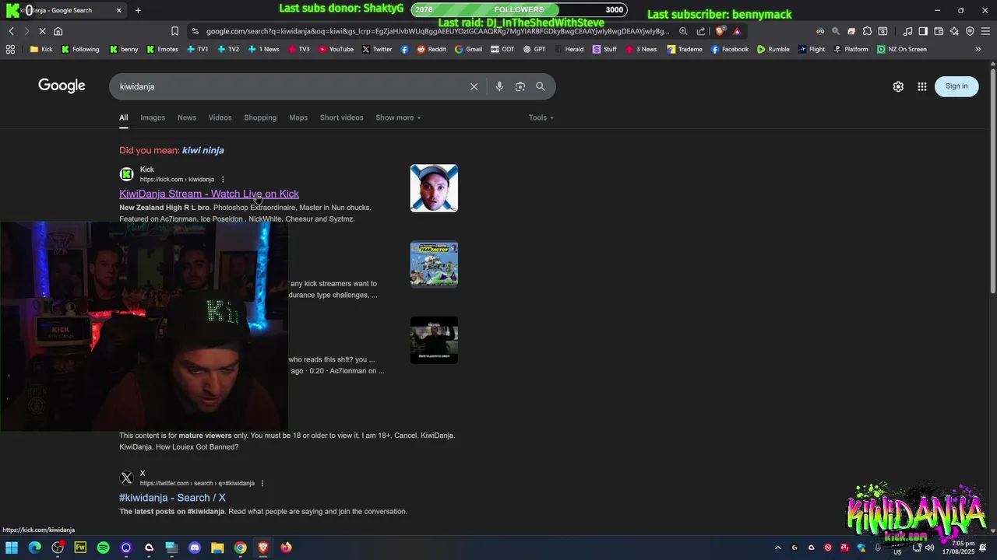The width and height of the screenshot is (997, 560).
Task: Start voice search with microphone icon
Action: coord(499,86)
